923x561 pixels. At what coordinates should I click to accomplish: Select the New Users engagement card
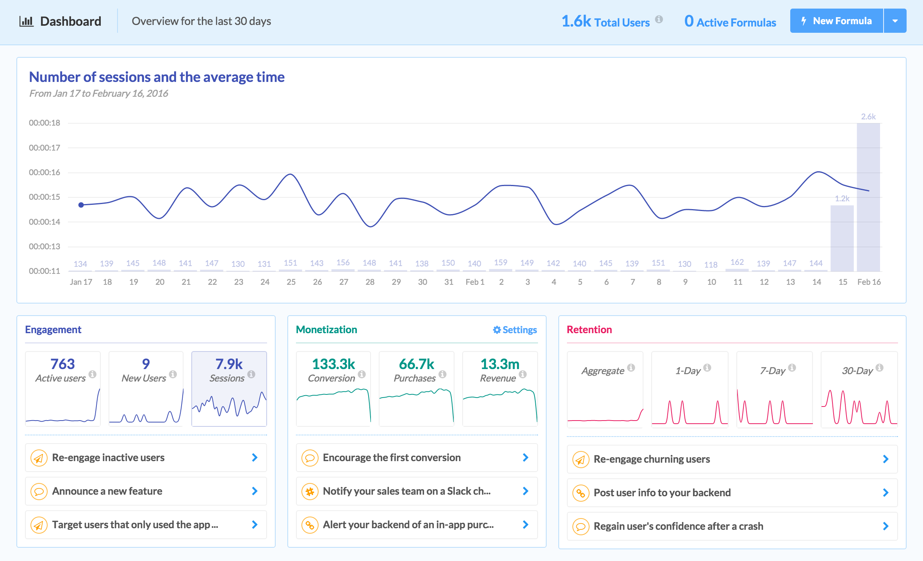click(146, 388)
